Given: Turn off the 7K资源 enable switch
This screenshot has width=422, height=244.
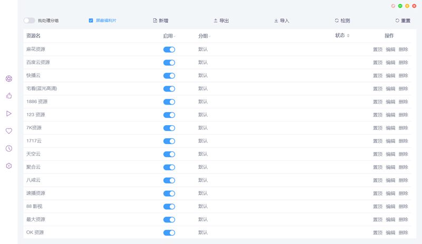Looking at the screenshot, I should 169,128.
